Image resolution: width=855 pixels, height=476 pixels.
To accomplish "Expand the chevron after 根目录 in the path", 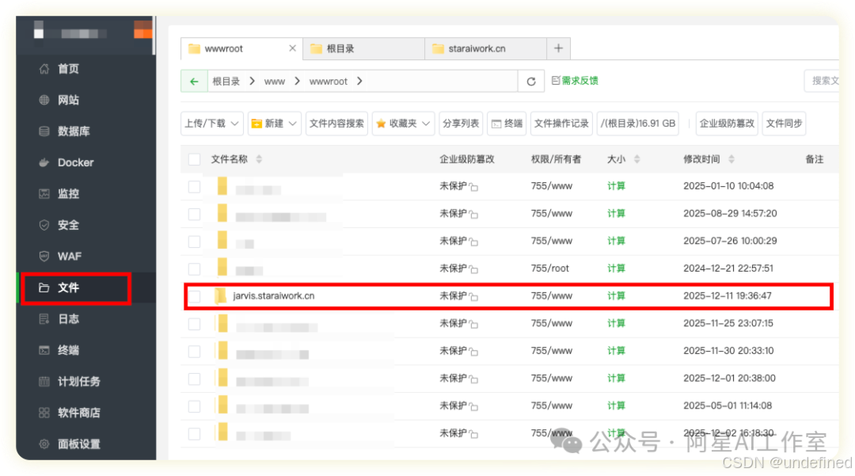I will (x=252, y=82).
